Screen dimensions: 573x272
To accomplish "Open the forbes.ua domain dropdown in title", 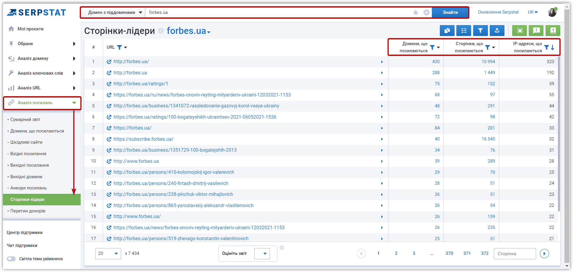I will click(x=209, y=32).
